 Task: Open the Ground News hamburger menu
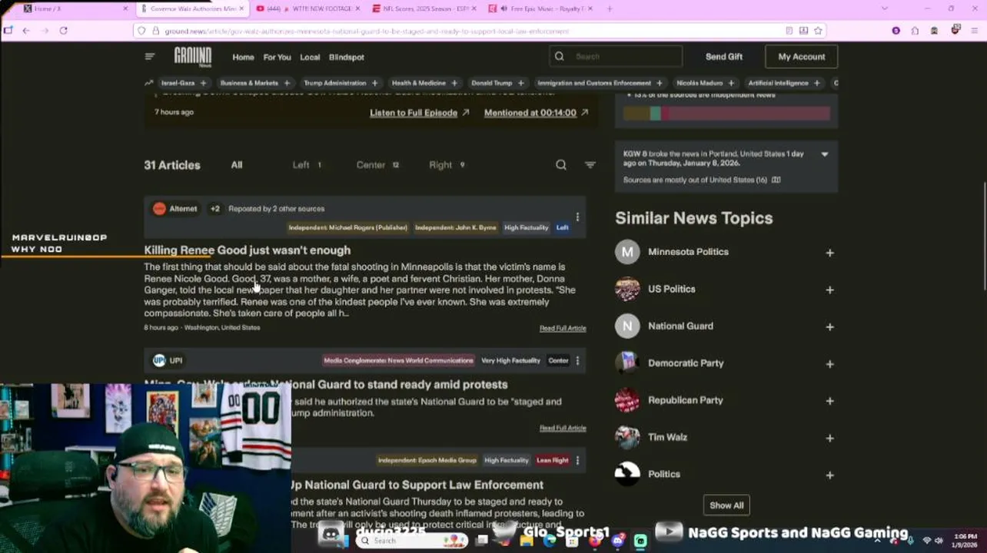coord(150,57)
